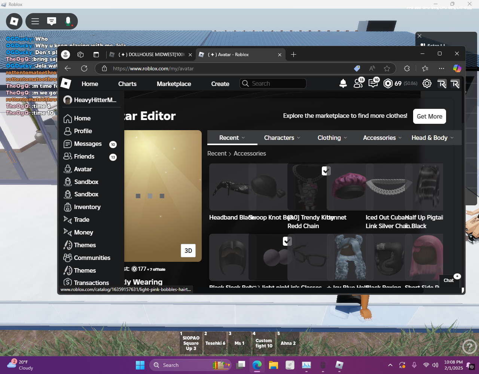Open friend requests icon with 13 badge
This screenshot has width=479, height=374.
359,83
